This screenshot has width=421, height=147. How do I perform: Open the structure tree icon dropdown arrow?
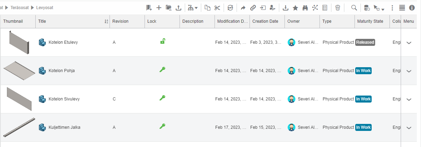[196, 8]
